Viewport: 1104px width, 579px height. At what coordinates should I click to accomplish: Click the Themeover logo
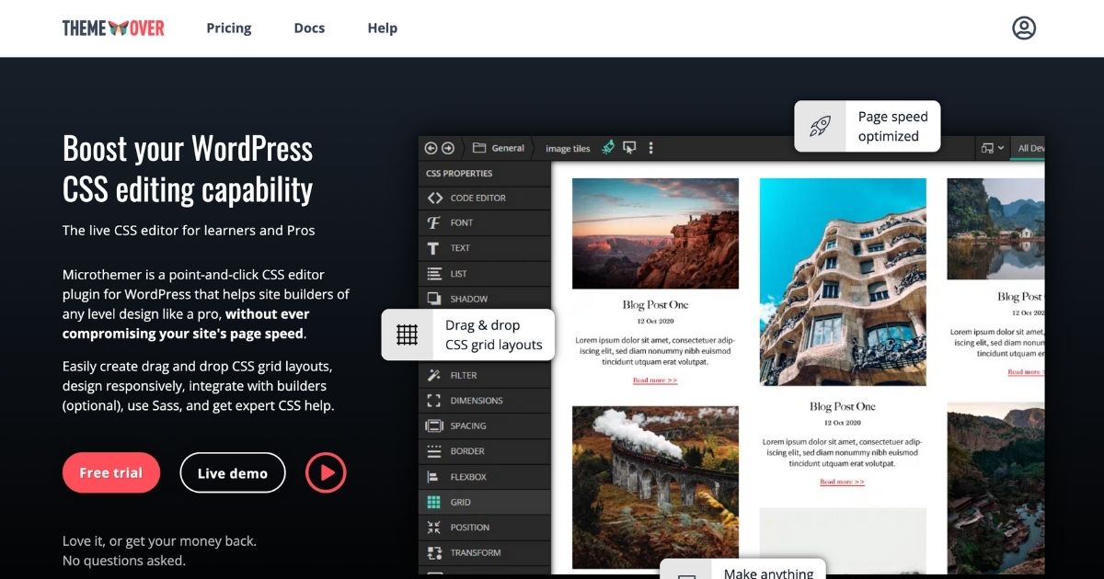(113, 28)
